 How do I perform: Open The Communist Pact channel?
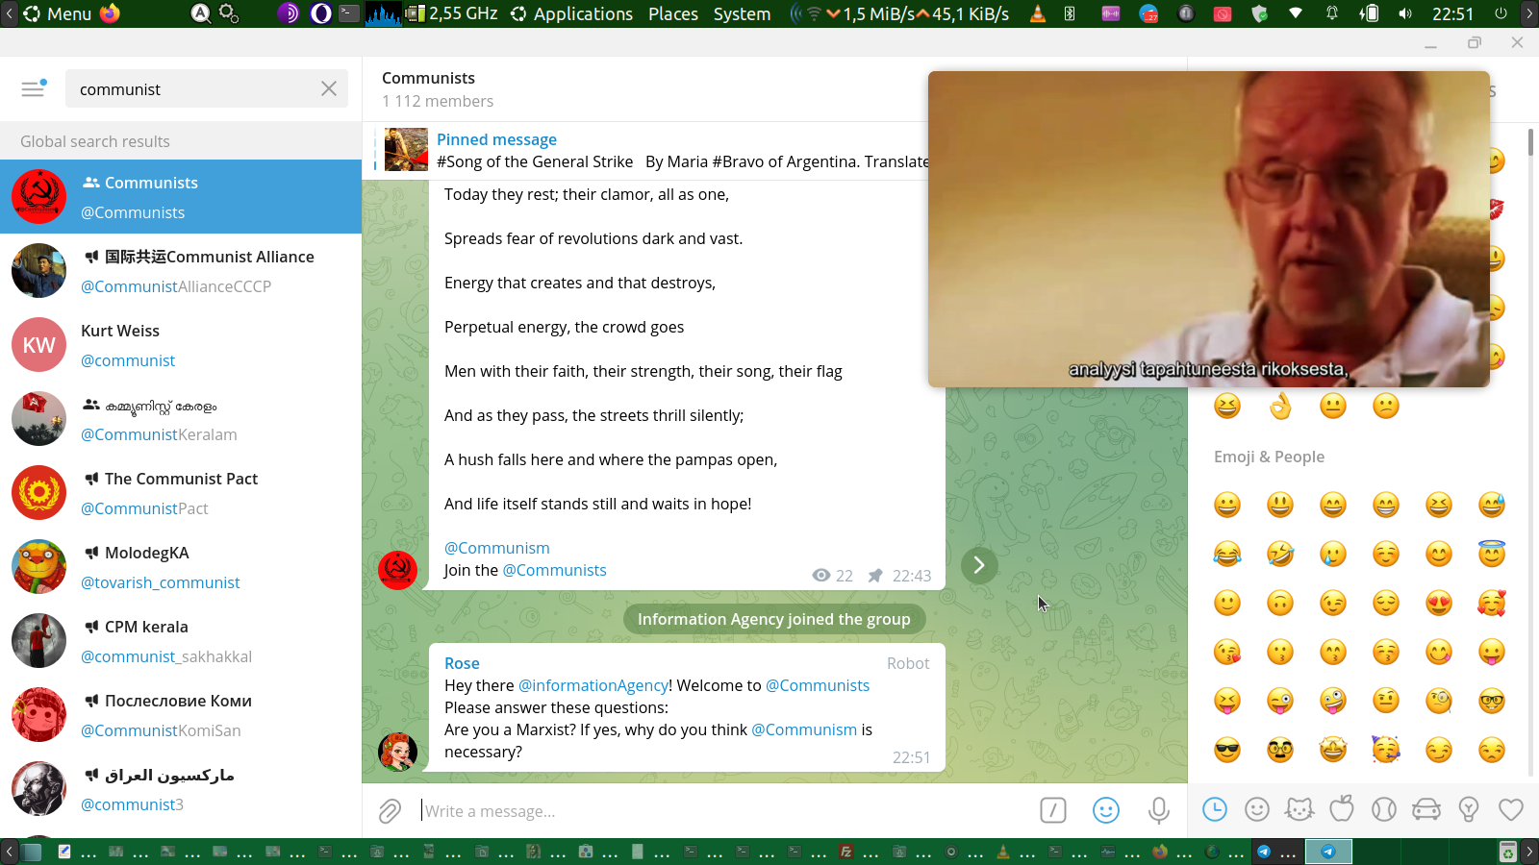pos(181,492)
